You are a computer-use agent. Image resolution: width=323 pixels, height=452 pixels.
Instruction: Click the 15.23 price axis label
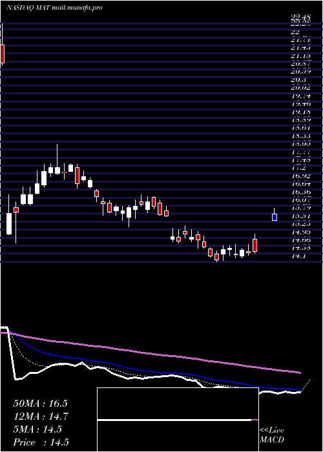[x=300, y=224]
